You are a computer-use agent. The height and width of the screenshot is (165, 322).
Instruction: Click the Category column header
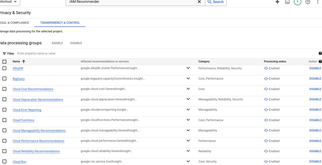coord(204,61)
